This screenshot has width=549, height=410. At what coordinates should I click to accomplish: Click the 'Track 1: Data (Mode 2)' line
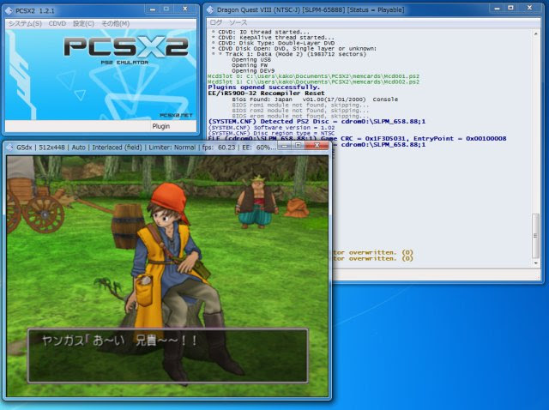[x=289, y=54]
